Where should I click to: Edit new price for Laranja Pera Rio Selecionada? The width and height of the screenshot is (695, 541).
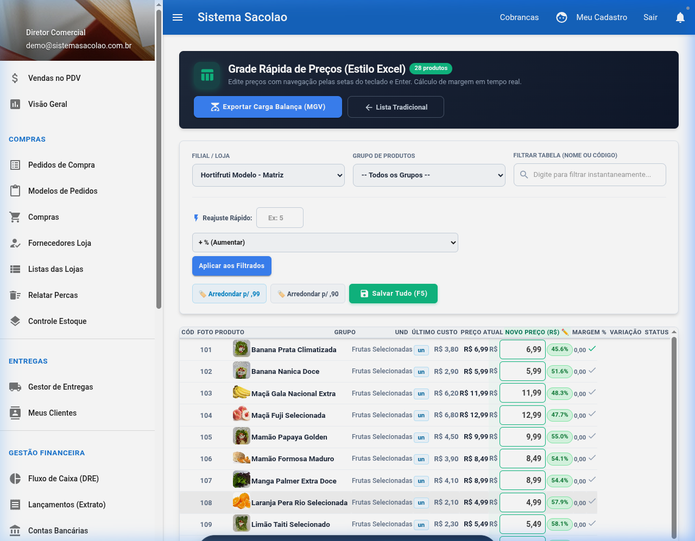522,502
